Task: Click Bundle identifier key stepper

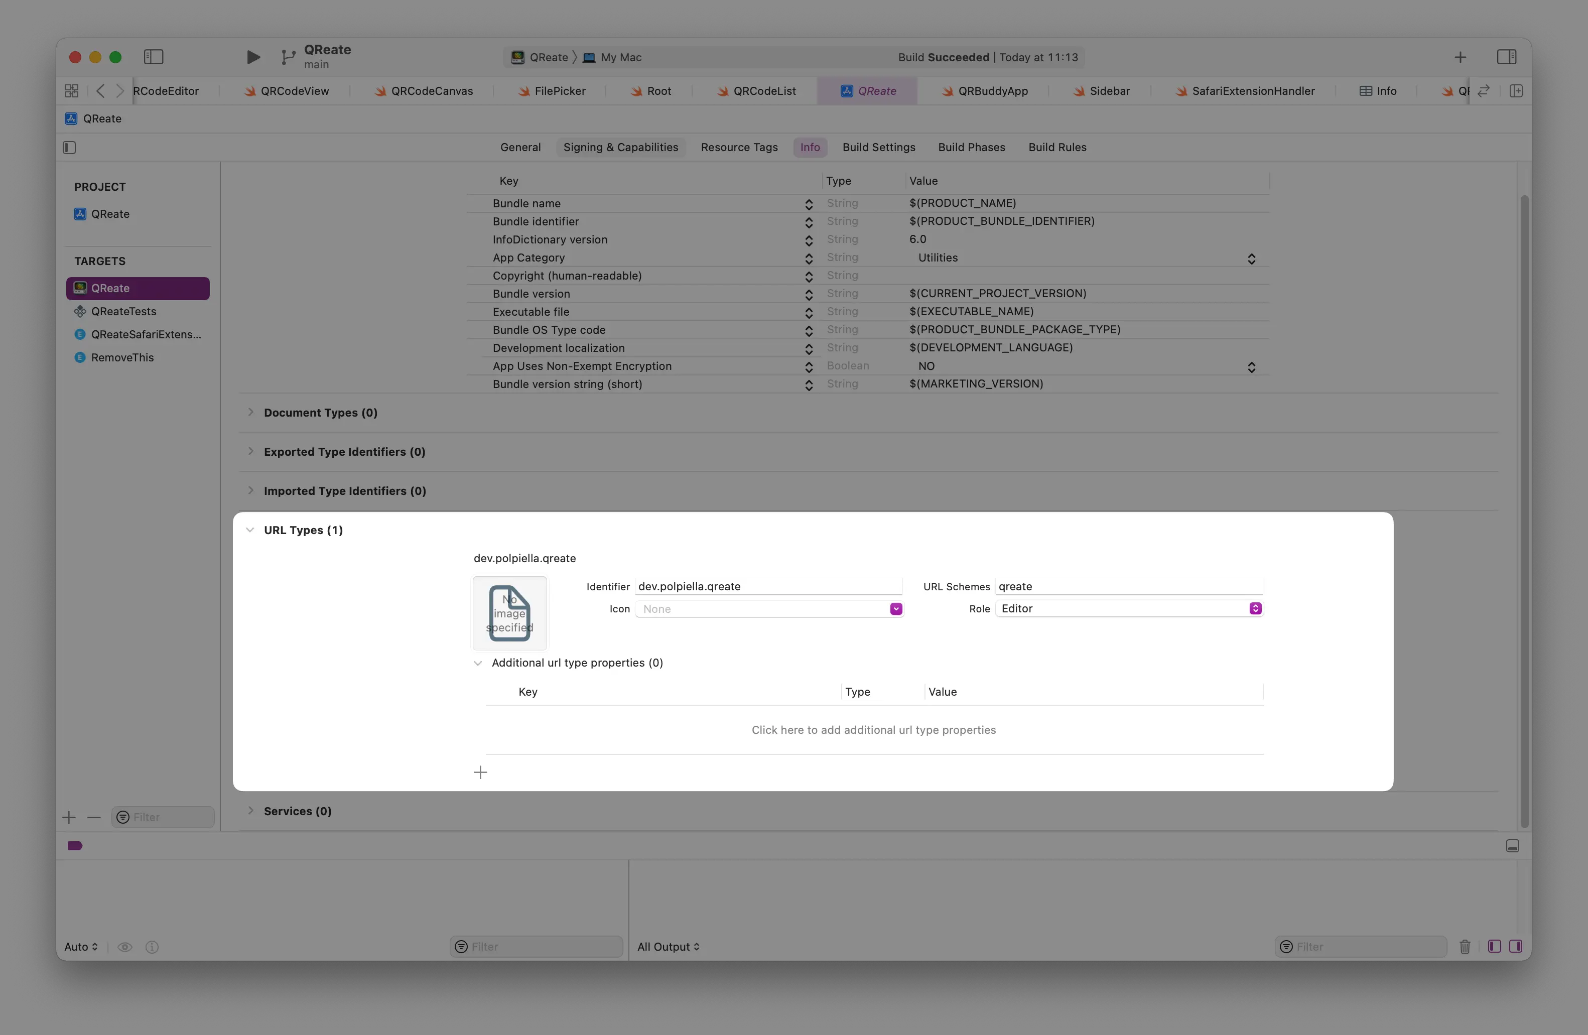Action: click(x=809, y=222)
